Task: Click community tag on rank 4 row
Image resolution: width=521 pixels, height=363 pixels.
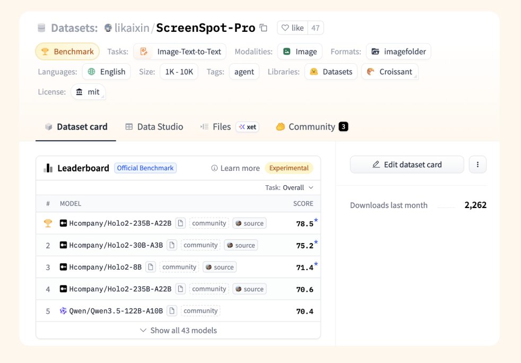Action: [209, 289]
